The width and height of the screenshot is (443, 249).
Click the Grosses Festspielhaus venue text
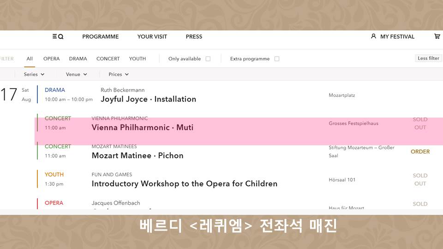coord(353,124)
